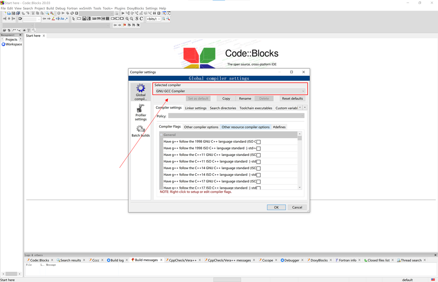Click the S source toolbar button
This screenshot has height=282, width=438.
(x=137, y=19)
